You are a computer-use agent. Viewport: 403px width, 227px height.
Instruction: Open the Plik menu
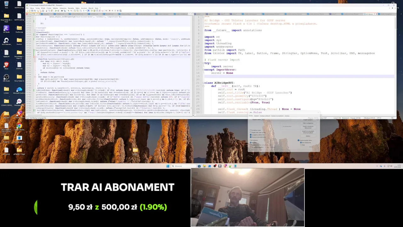coord(27,8)
